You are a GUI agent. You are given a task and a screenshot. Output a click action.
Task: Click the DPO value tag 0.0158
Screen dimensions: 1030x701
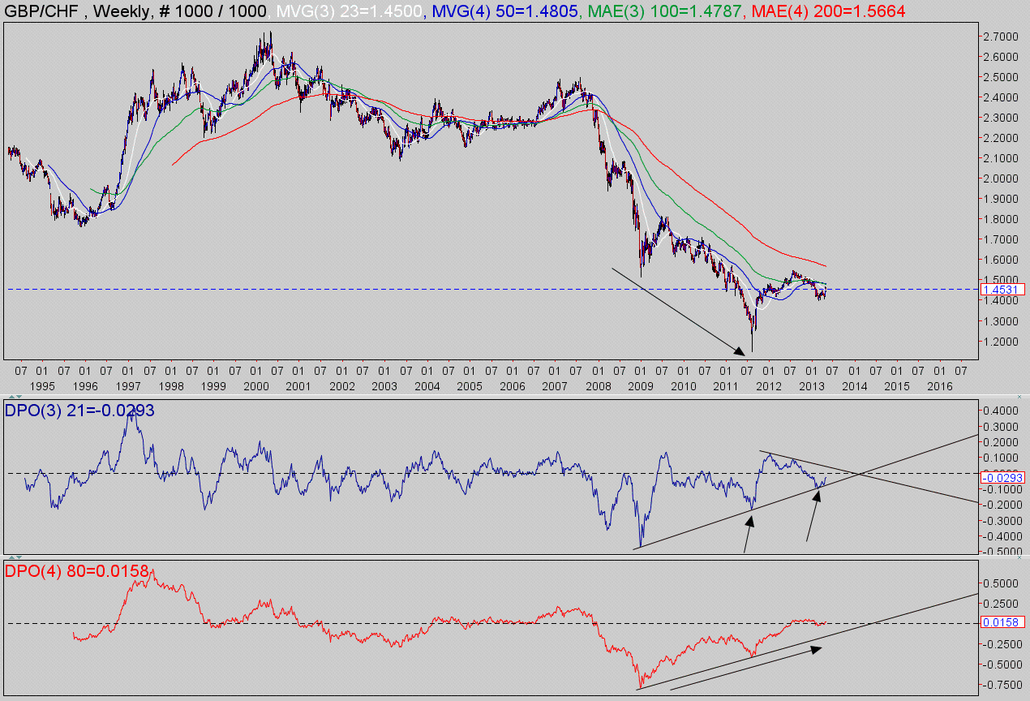[x=1003, y=622]
